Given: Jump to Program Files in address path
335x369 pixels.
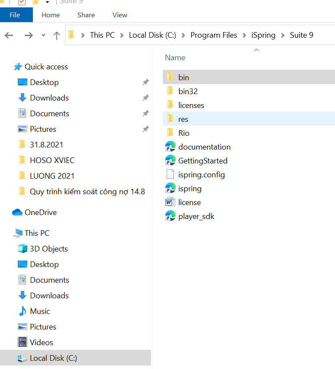Looking at the screenshot, I should coord(213,35).
